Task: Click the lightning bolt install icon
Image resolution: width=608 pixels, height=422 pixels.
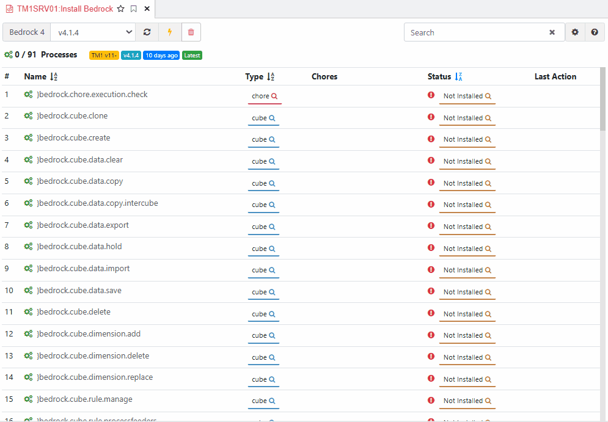Action: [169, 32]
